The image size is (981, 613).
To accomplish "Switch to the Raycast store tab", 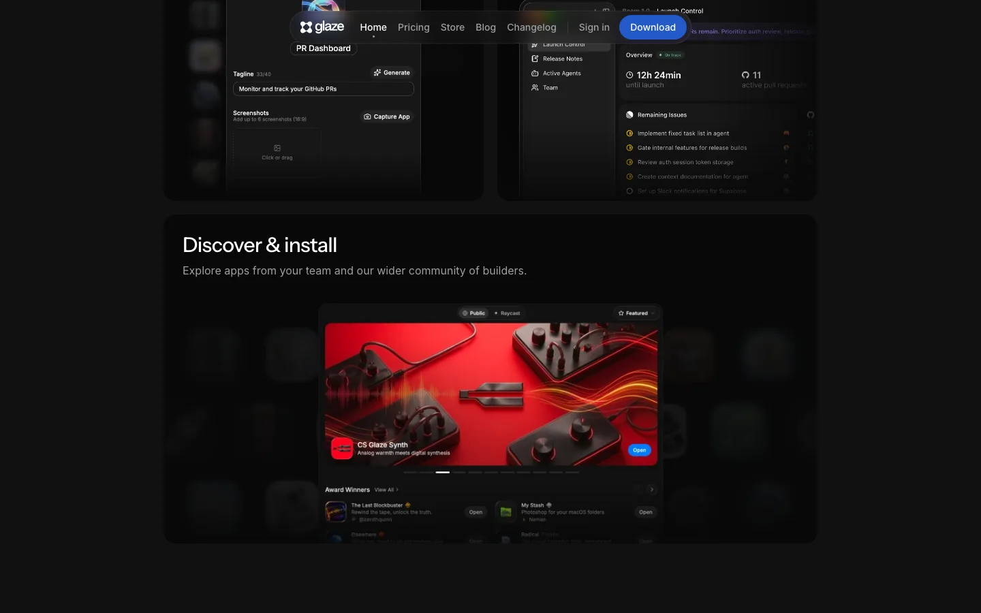I will click(507, 313).
